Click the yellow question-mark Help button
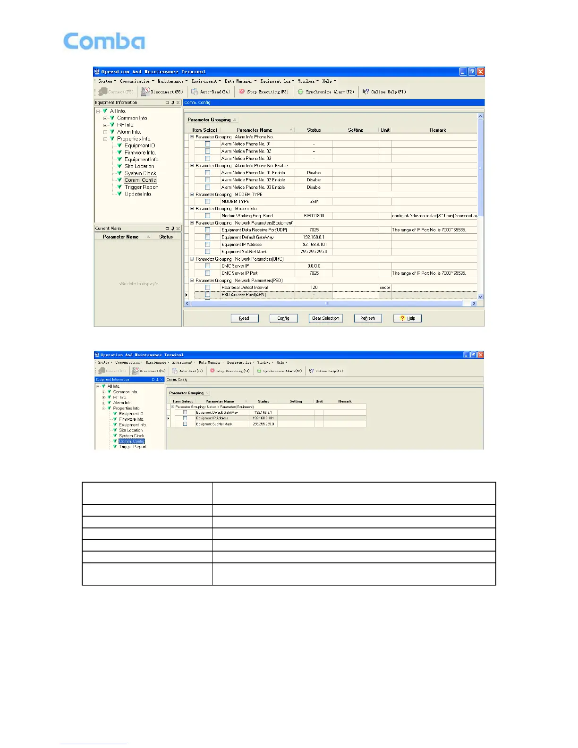The image size is (578, 748). click(407, 318)
